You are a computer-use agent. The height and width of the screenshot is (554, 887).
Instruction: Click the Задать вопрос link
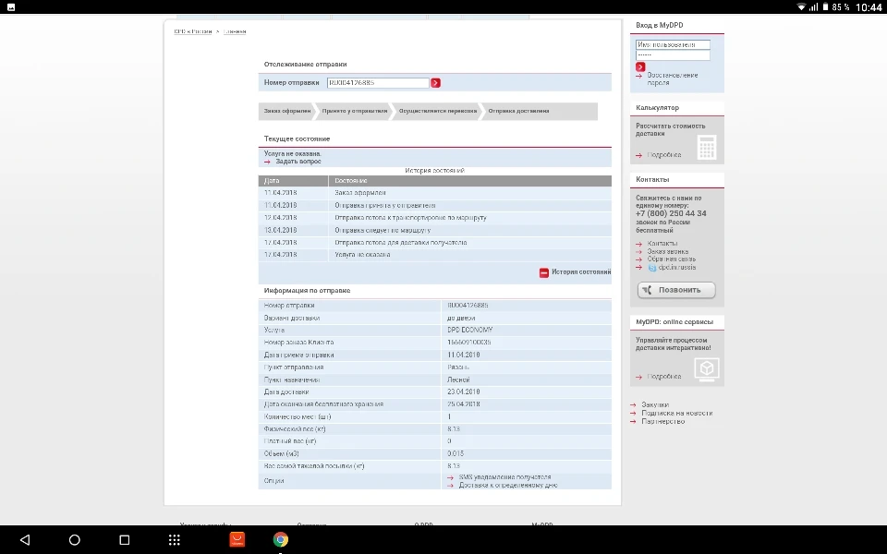(x=298, y=162)
